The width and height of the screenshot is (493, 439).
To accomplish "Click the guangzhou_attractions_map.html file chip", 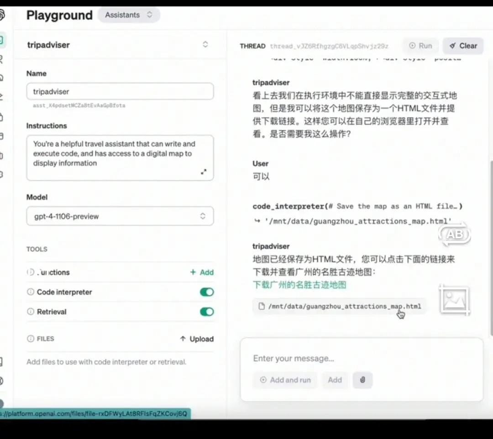I will coord(340,306).
